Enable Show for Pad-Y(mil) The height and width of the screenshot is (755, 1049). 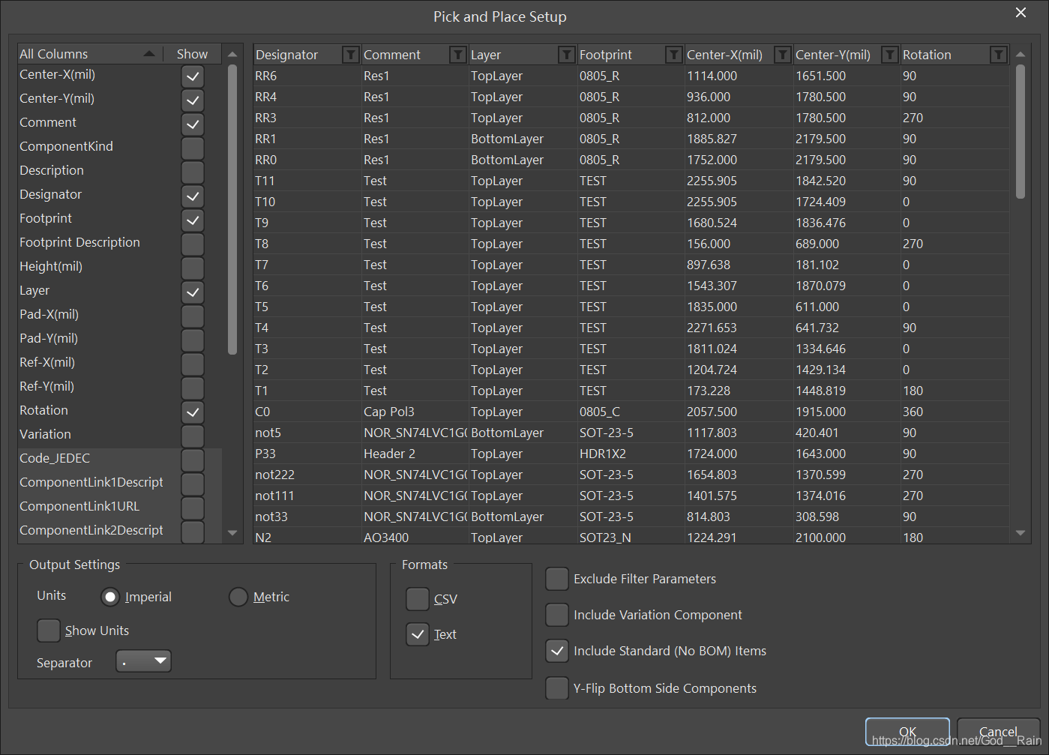(193, 340)
